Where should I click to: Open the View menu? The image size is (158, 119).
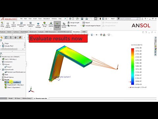30,19
